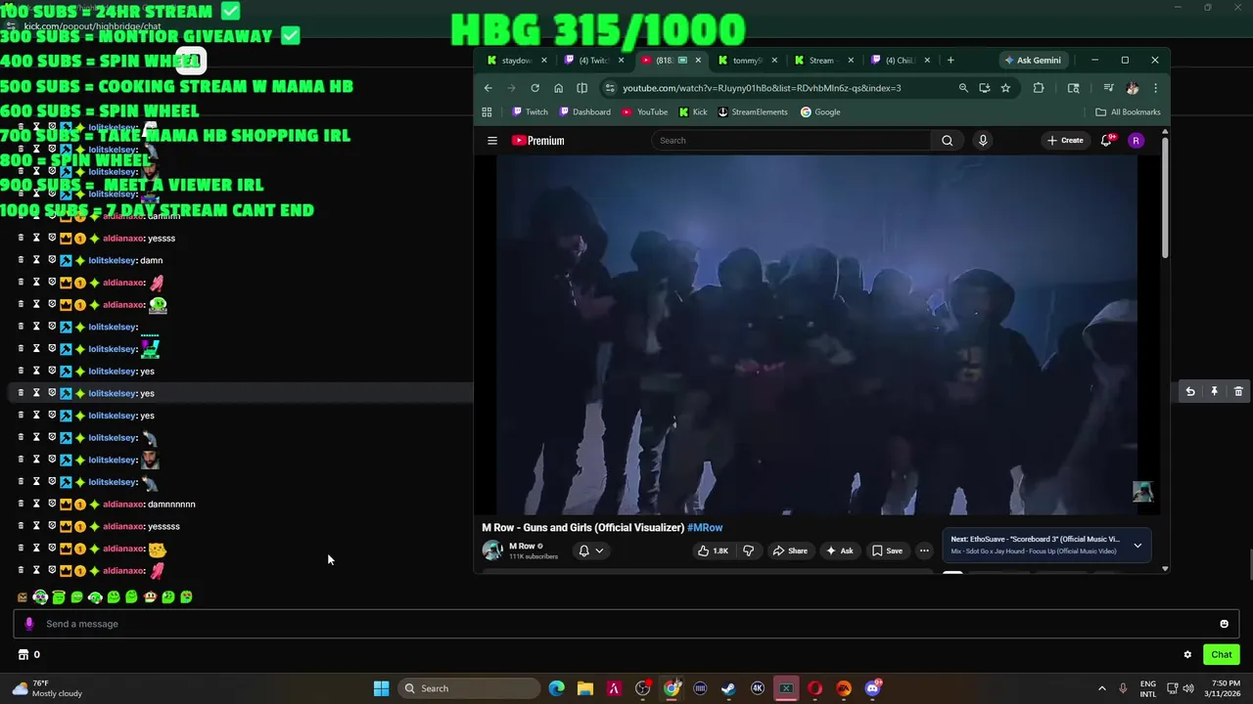Open the R account avatar menu
The height and width of the screenshot is (704, 1253).
pyautogui.click(x=1136, y=141)
